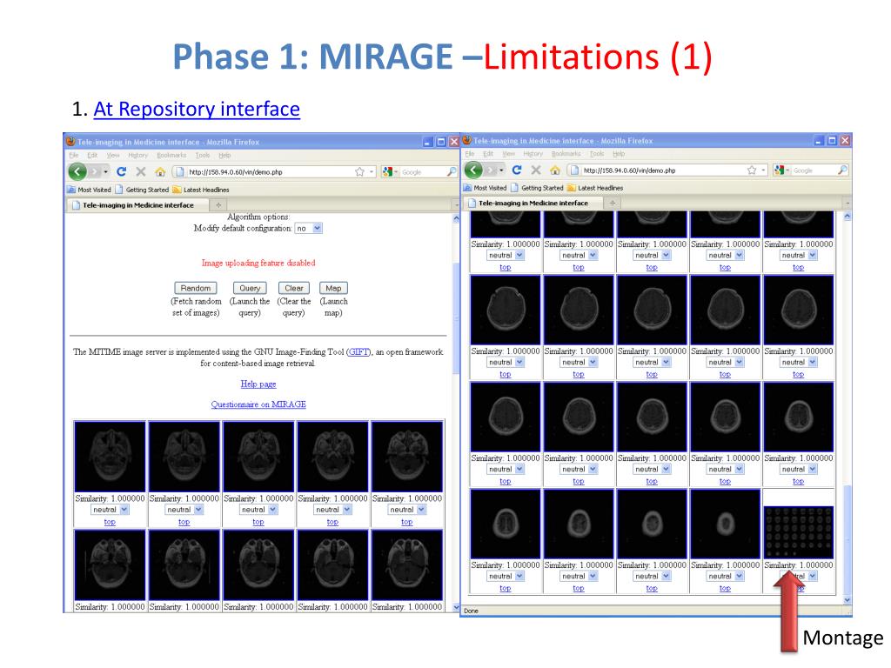Click the Clear button
Screen dimensions: 891x668
pyautogui.click(x=294, y=288)
